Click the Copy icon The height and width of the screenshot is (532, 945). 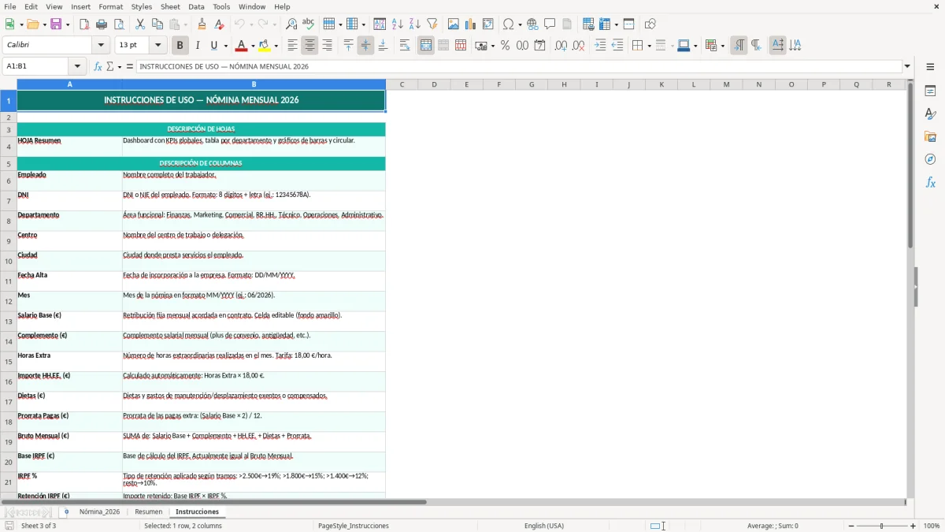(x=157, y=24)
